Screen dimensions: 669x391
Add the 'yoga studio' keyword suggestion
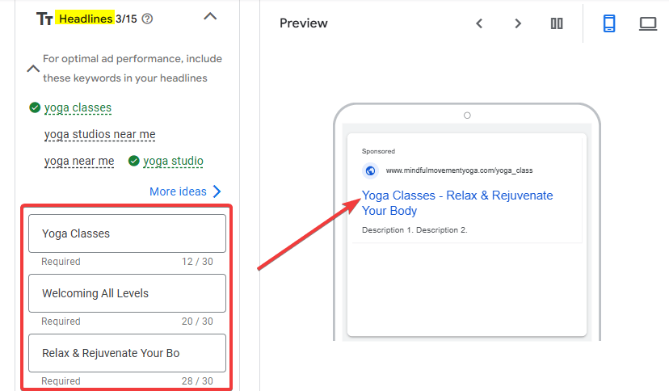(173, 162)
